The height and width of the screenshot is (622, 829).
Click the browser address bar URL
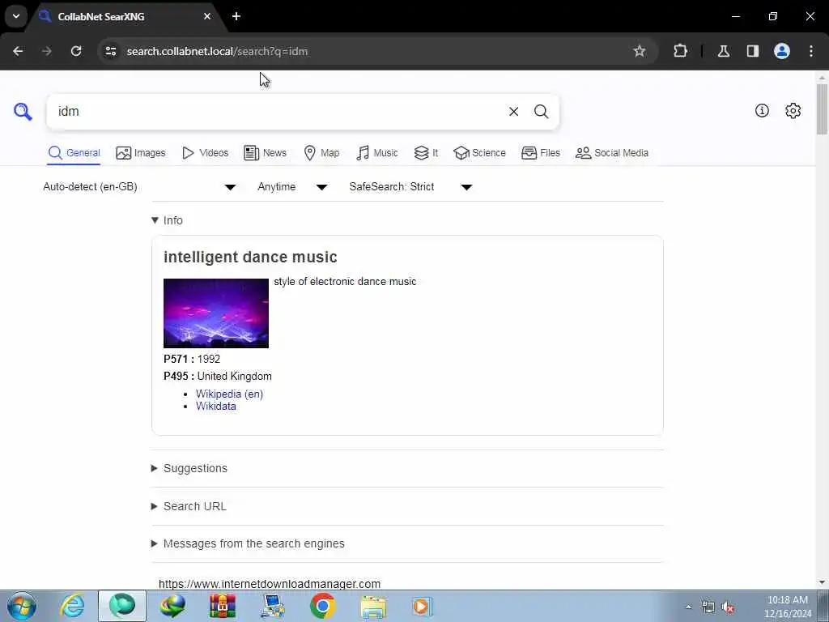click(x=217, y=51)
